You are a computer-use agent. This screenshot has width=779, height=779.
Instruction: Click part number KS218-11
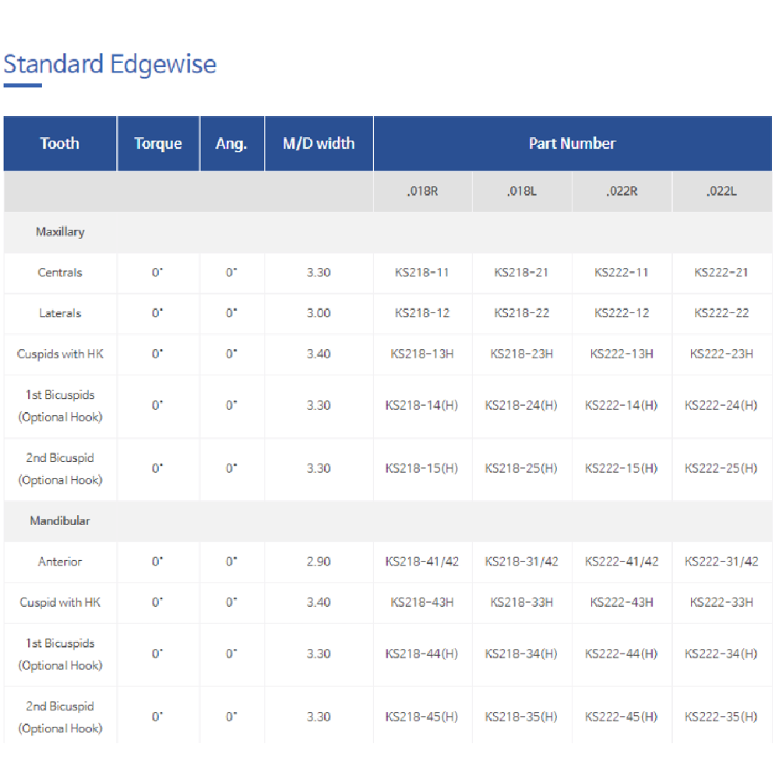pos(422,273)
